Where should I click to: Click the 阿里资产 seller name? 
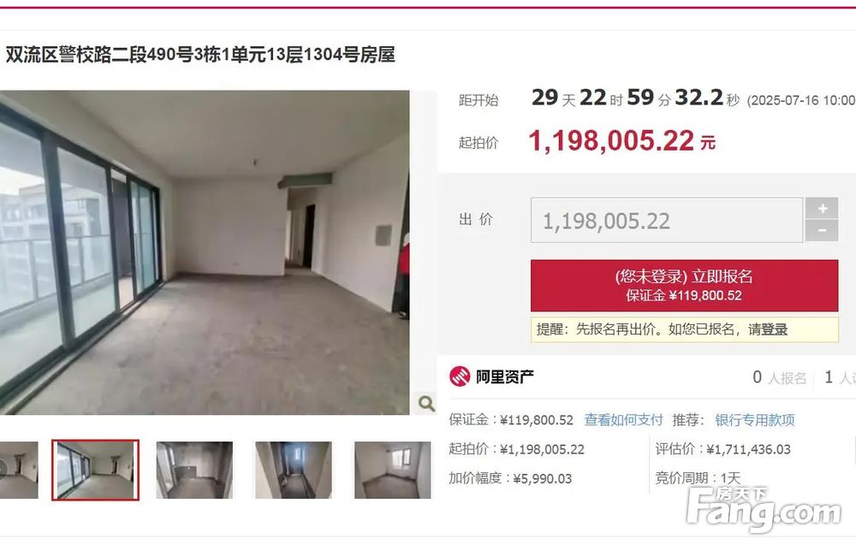[x=505, y=376]
